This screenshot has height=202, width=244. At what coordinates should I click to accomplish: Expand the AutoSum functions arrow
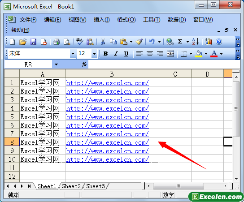(x=187, y=42)
